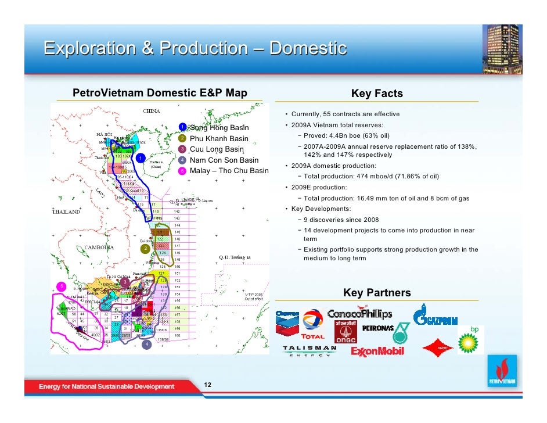The height and width of the screenshot is (423, 547).
Task: Click the line 'Total production: 474 mboe/d'
Action: pos(371,176)
